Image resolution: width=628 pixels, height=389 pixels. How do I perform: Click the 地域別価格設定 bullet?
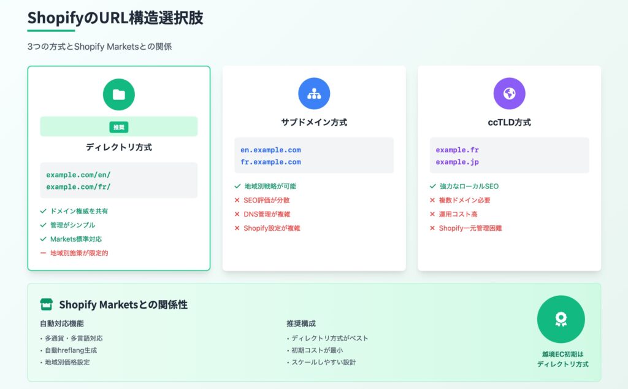click(65, 363)
